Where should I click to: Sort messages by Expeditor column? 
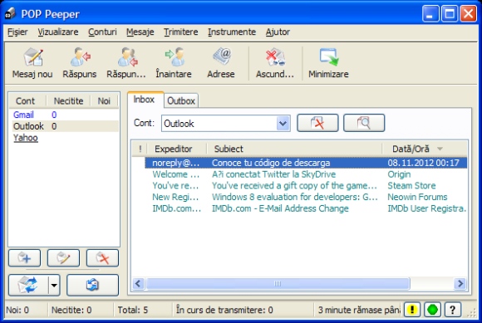[177, 149]
